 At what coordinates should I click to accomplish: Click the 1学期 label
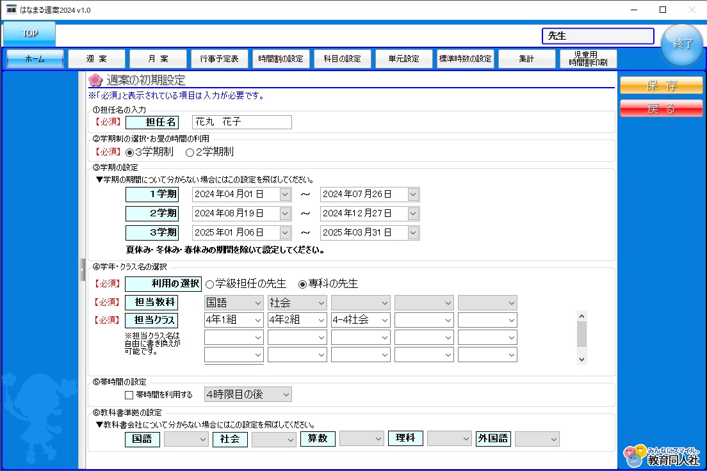(152, 195)
